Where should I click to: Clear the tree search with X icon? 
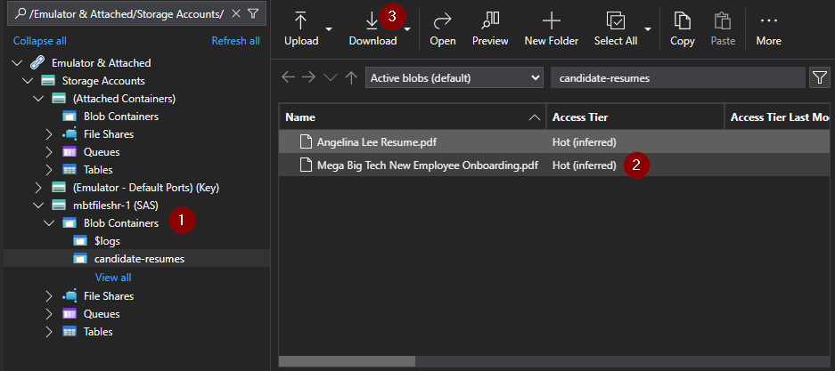point(235,14)
